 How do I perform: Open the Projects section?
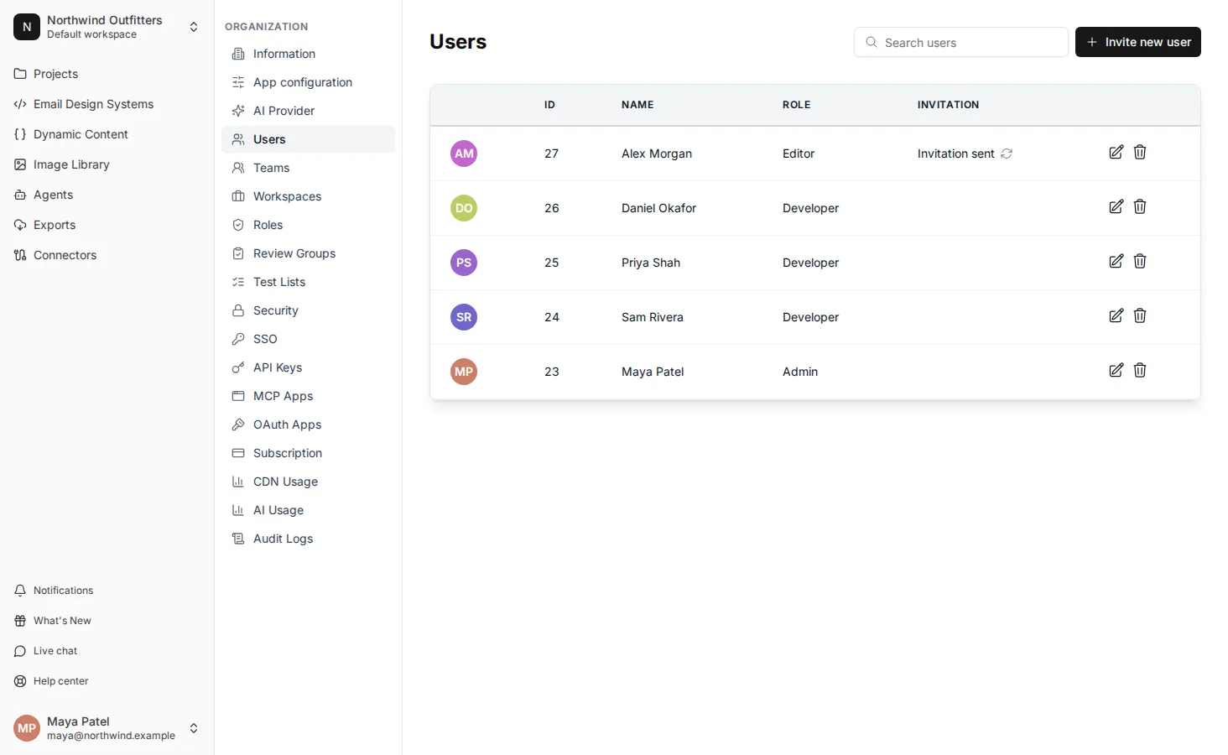(x=107, y=74)
